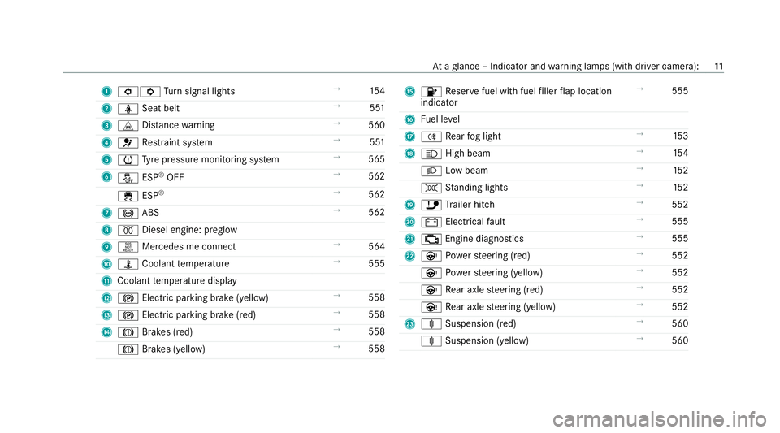780x433 pixels.
Task: Click the seat belt warning icon
Action: click(128, 109)
